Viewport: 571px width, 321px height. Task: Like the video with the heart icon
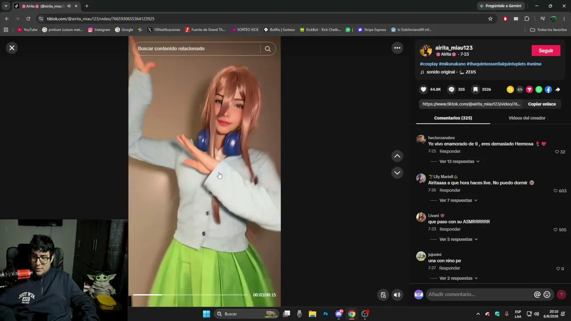click(x=423, y=89)
